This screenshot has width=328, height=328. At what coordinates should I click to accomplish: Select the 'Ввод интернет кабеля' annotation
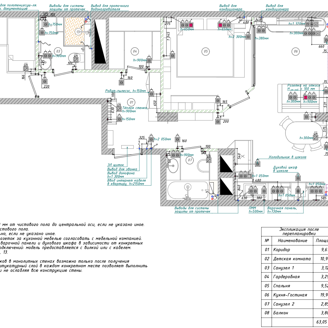[x=126, y=180]
